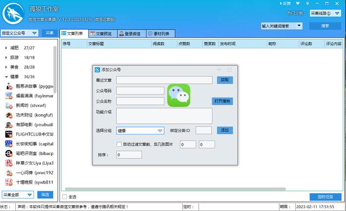The width and height of the screenshot is (346, 211).
Task: Switch to the 文章预览 tab
Action: point(103,33)
